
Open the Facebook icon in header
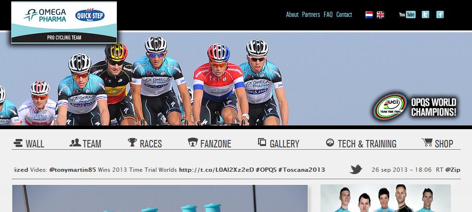tap(440, 15)
